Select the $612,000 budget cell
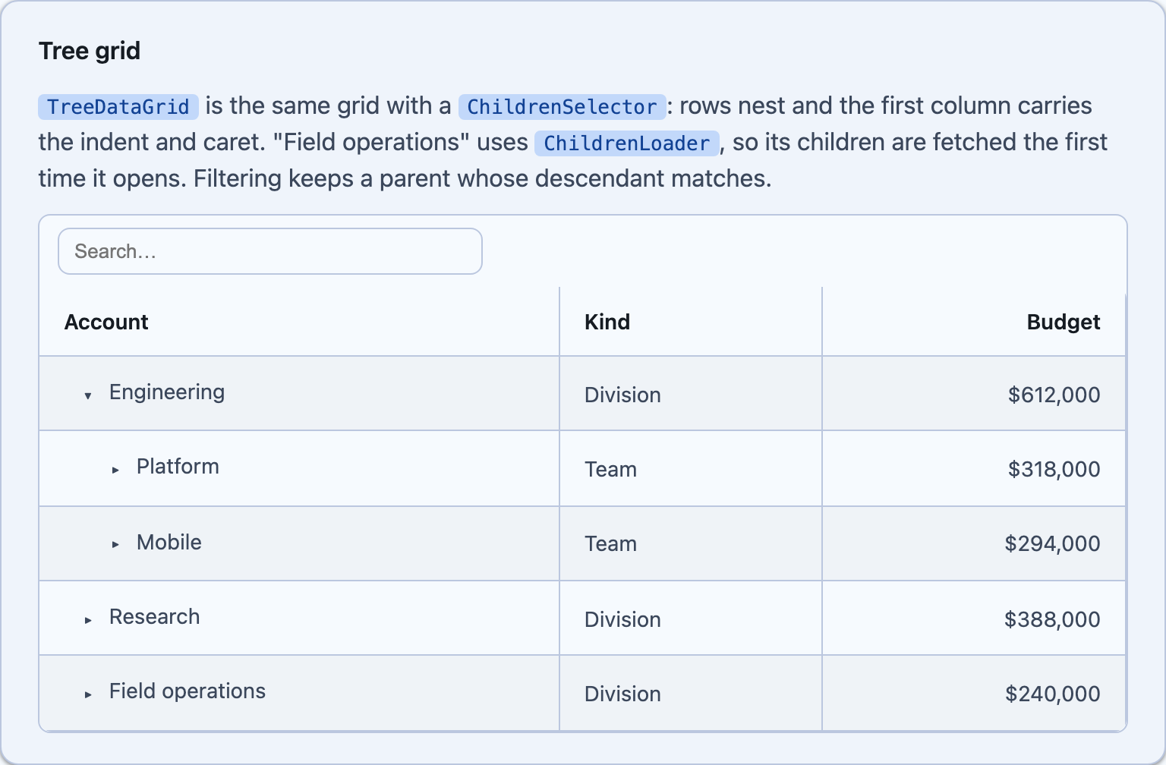The height and width of the screenshot is (765, 1166). 974,394
